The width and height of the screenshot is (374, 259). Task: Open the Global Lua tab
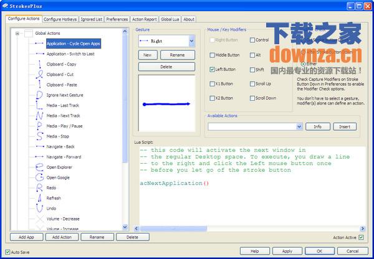point(170,19)
